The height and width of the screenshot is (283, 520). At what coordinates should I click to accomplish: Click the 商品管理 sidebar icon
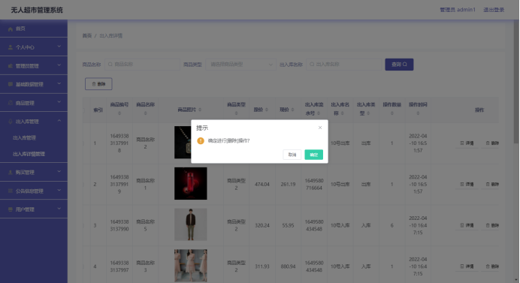point(11,103)
